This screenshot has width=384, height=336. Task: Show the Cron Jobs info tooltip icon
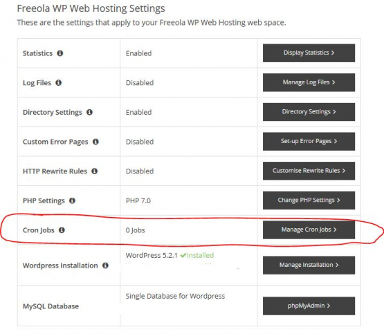[62, 230]
